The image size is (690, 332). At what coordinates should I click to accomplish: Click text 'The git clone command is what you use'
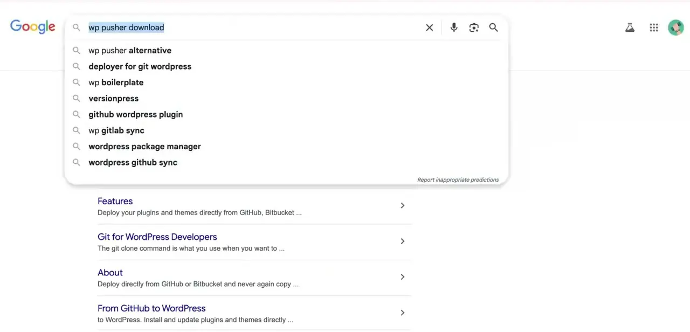click(161, 248)
